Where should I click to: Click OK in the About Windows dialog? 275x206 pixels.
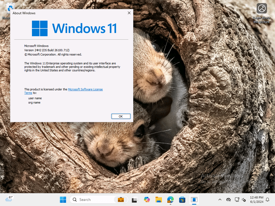(x=121, y=116)
